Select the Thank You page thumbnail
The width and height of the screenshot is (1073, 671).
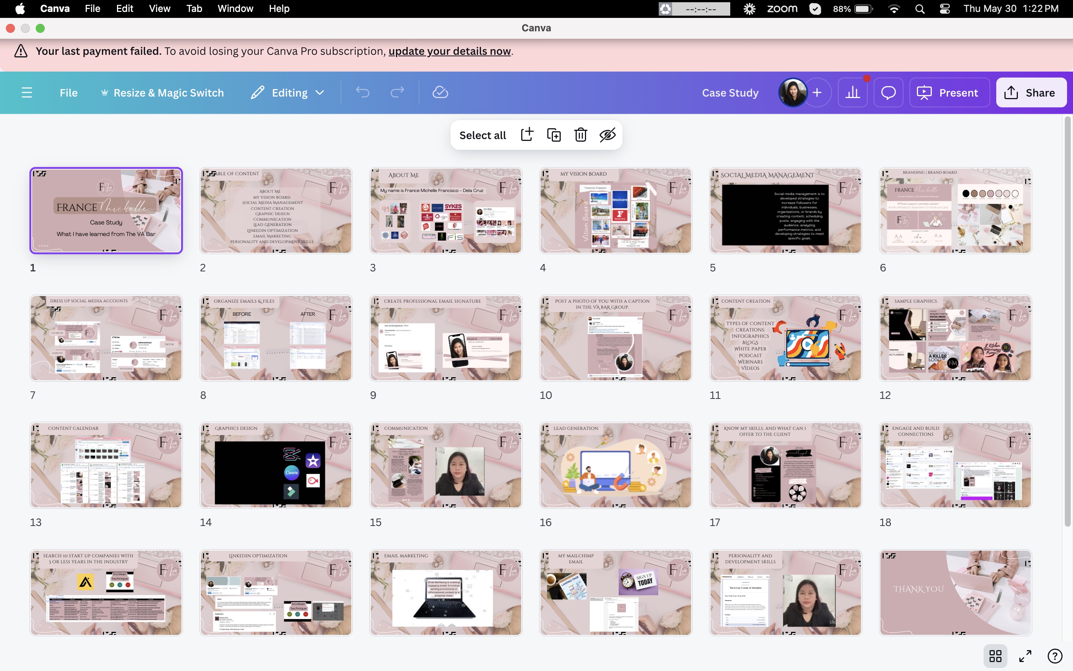(956, 592)
